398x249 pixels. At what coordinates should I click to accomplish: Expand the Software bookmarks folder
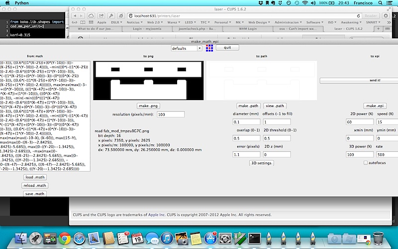(315, 22)
